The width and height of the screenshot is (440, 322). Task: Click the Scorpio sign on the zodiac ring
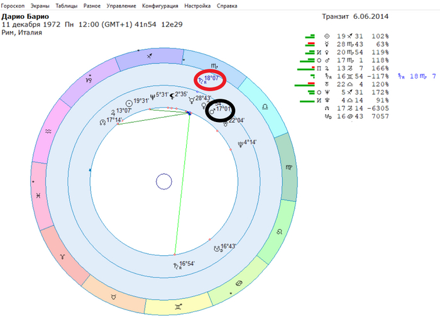pyautogui.click(x=214, y=65)
